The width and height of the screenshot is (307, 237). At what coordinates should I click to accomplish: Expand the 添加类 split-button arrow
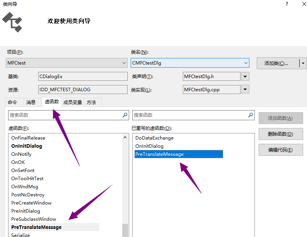pos(303,63)
